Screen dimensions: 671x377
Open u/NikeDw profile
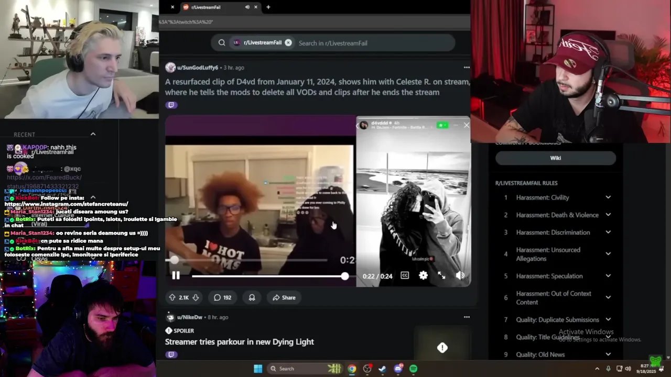[190, 317]
